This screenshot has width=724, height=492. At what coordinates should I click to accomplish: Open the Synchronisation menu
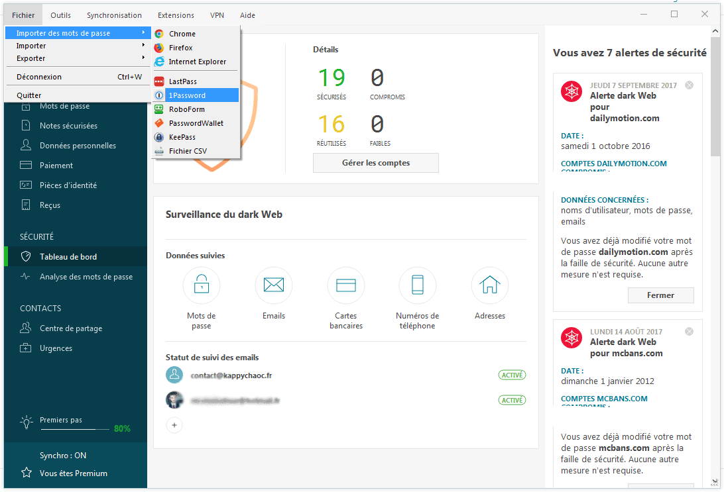click(x=114, y=15)
